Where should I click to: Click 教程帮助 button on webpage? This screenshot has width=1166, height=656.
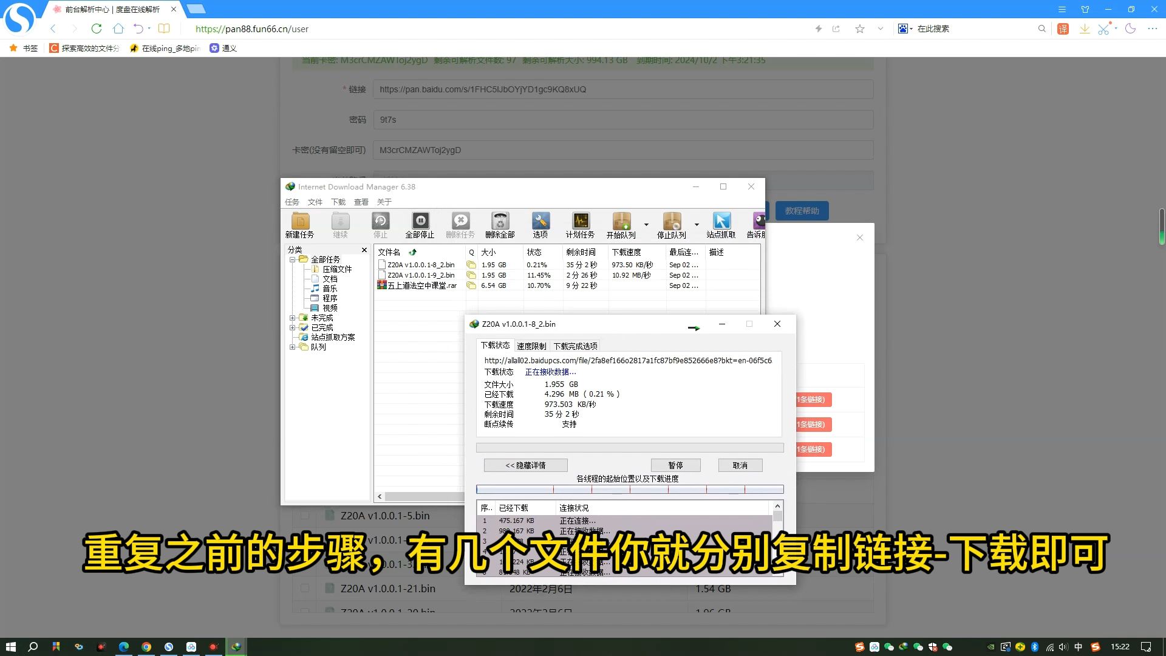pyautogui.click(x=802, y=211)
